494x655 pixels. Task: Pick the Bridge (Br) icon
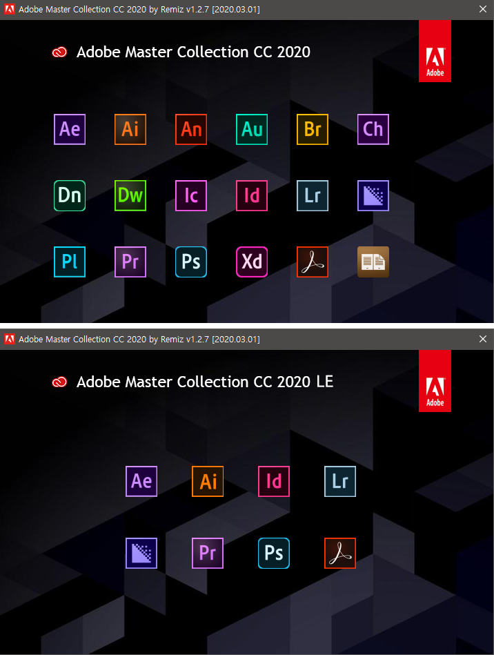313,129
